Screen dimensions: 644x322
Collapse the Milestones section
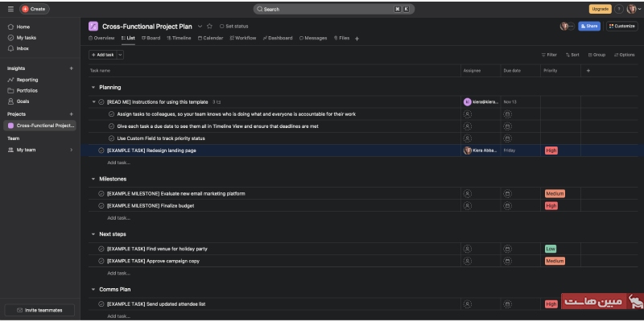tap(93, 179)
